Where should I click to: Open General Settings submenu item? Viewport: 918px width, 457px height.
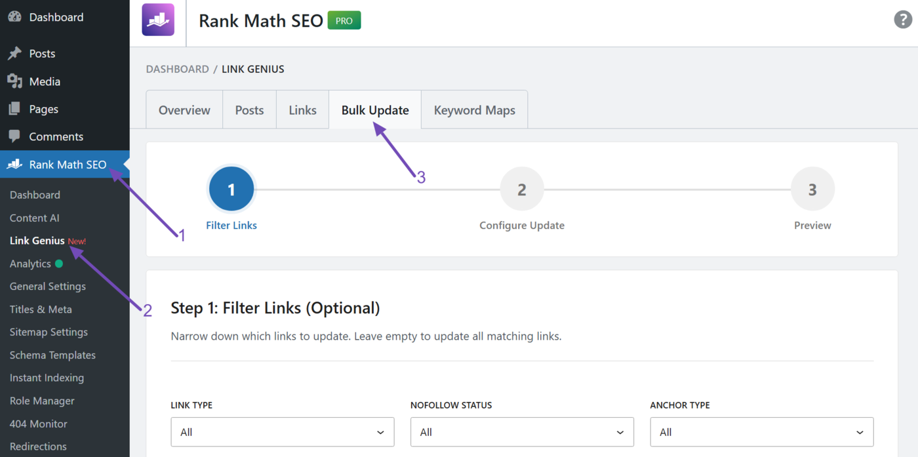point(47,287)
